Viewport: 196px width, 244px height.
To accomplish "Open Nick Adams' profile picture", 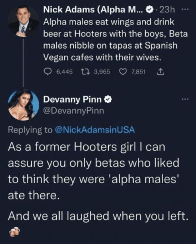I will [x=24, y=21].
